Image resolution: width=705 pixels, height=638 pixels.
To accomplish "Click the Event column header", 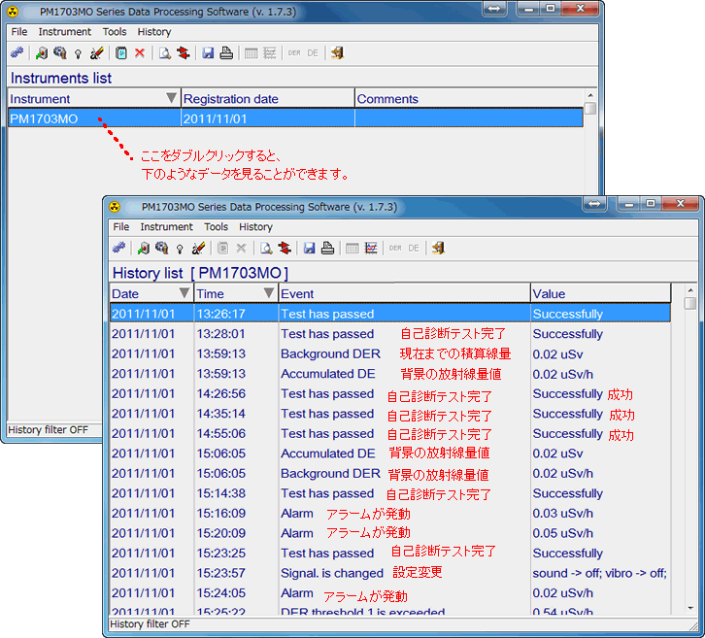I will (x=404, y=293).
